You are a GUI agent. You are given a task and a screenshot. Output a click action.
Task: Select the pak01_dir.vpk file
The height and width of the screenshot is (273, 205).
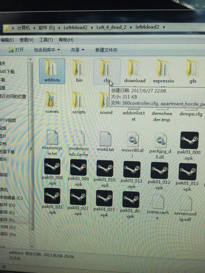coord(131,205)
